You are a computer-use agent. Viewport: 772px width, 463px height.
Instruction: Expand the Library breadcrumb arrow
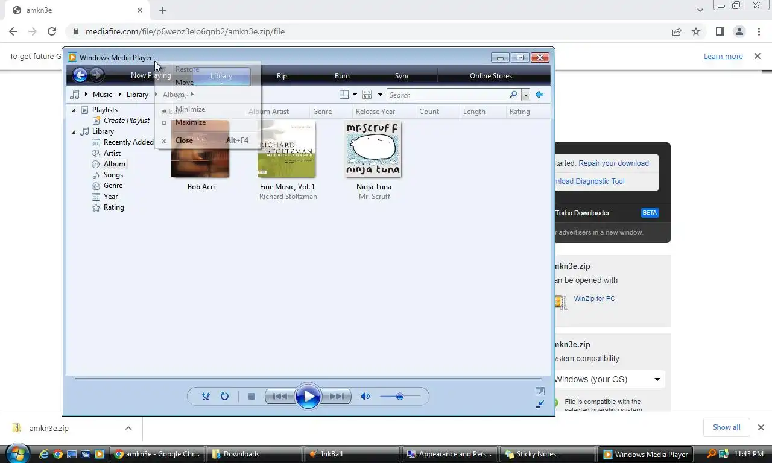tap(155, 95)
